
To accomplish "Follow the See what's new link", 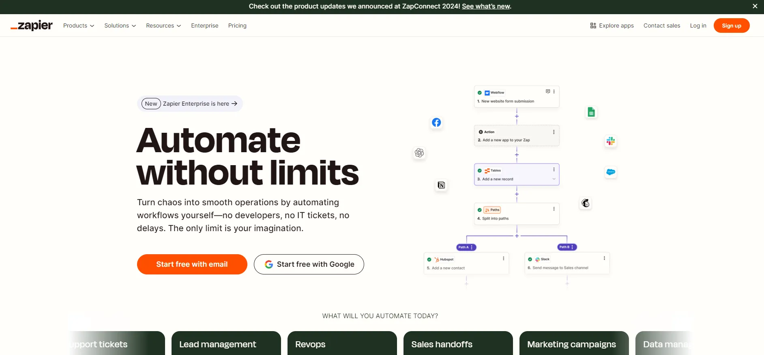I will (486, 6).
